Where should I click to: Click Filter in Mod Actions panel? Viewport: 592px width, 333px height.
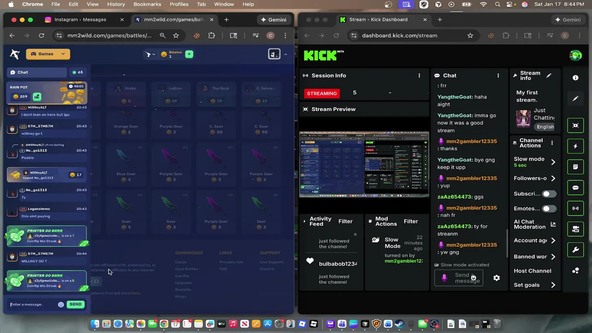411,221
